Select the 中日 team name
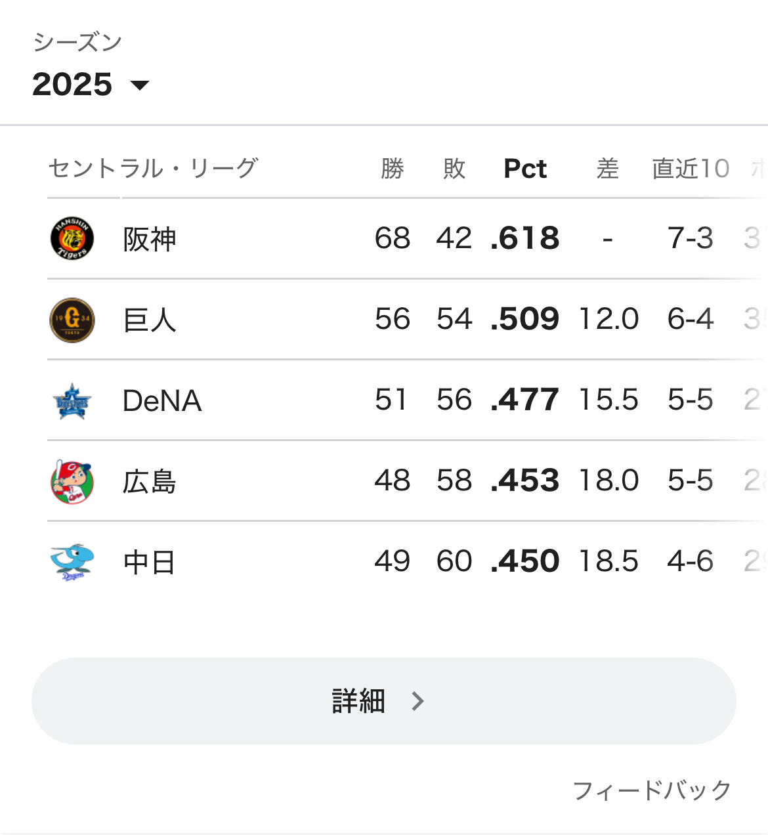The width and height of the screenshot is (768, 835). point(150,563)
